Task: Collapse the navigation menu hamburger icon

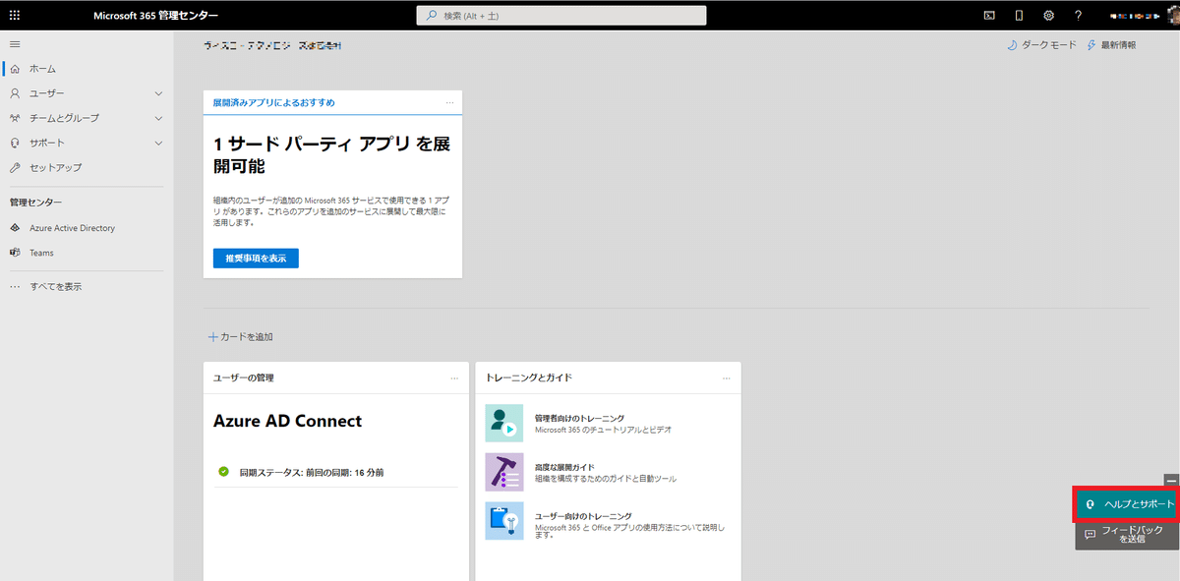Action: pos(15,44)
